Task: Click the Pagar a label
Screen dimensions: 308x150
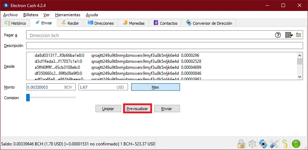Action: tap(11, 35)
